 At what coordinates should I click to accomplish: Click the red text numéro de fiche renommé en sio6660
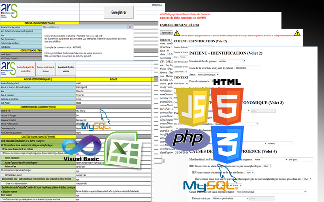(183, 18)
